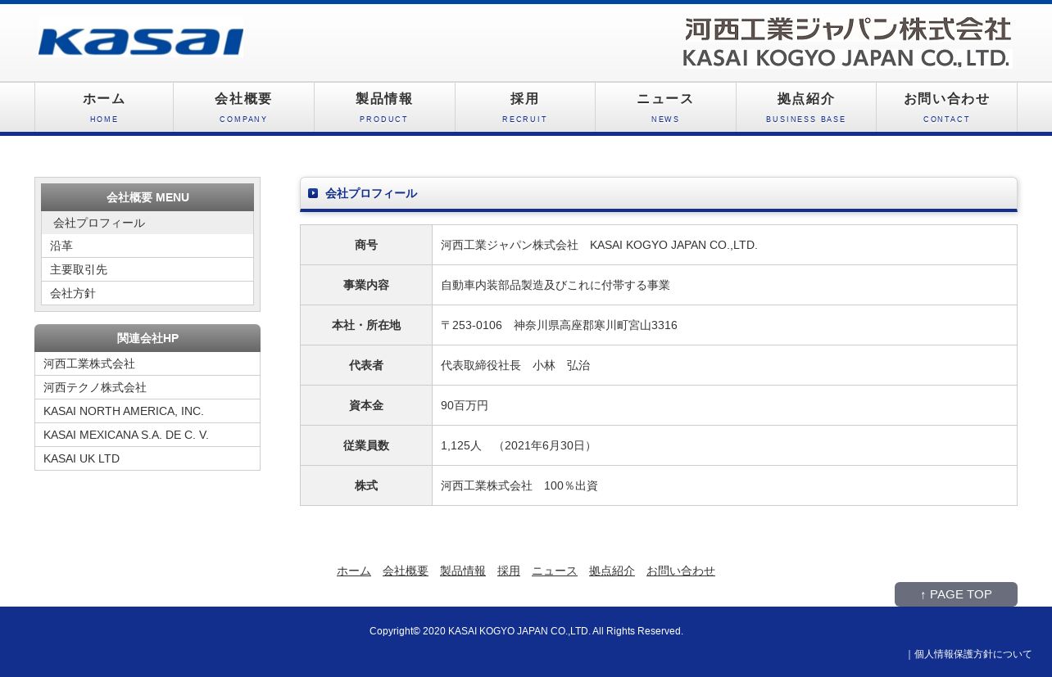Open 主要取引先 in the sidebar menu
Screen dimensions: 1052x677
pos(147,269)
